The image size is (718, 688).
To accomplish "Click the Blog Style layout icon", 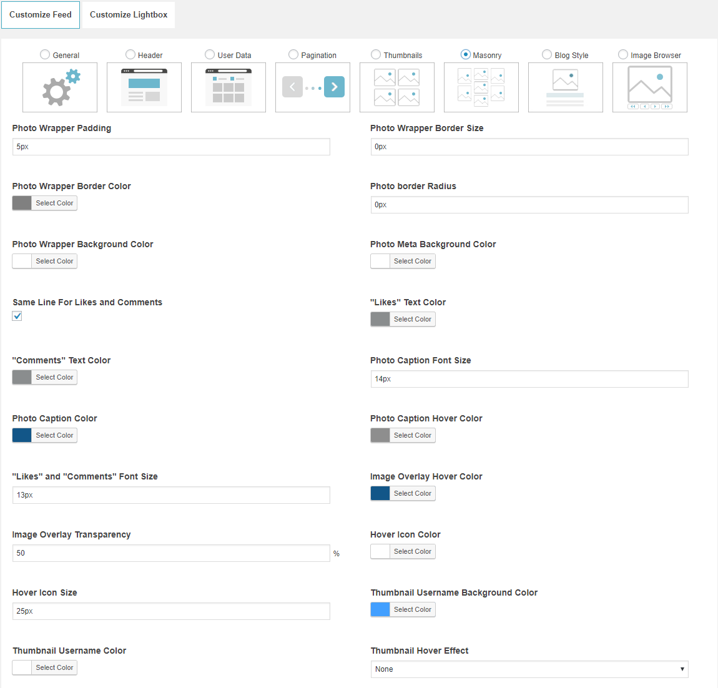I will pyautogui.click(x=566, y=87).
